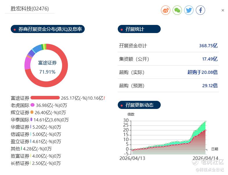This screenshot has width=228, height=175.
Task: Click the 超购（预测）row label
Action: [x=132, y=86]
